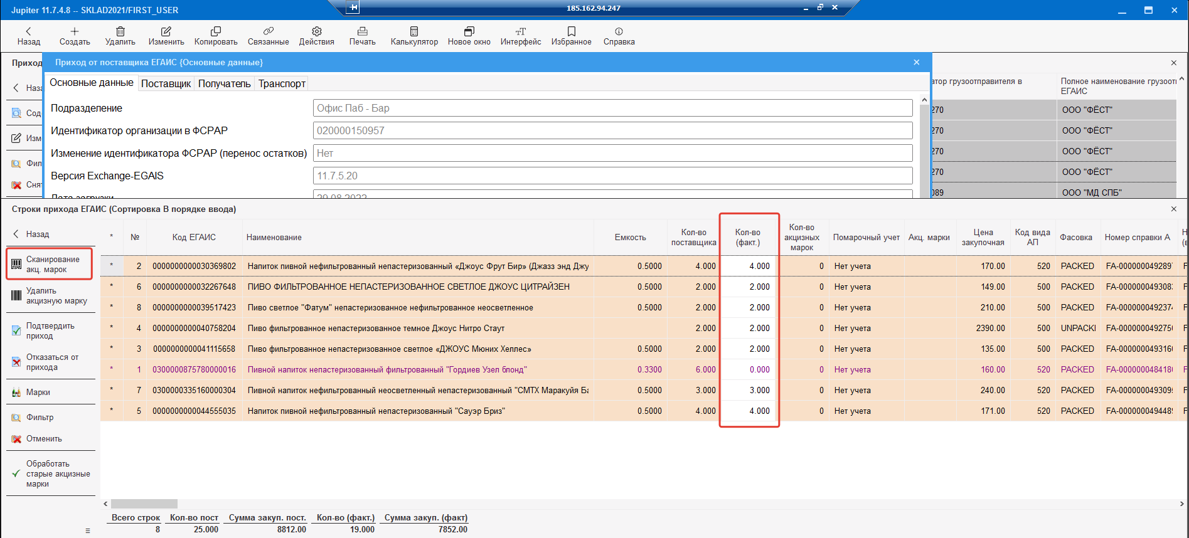This screenshot has width=1189, height=538.
Task: Select row with Джоус Фрут Бир
Action: pyautogui.click(x=644, y=266)
